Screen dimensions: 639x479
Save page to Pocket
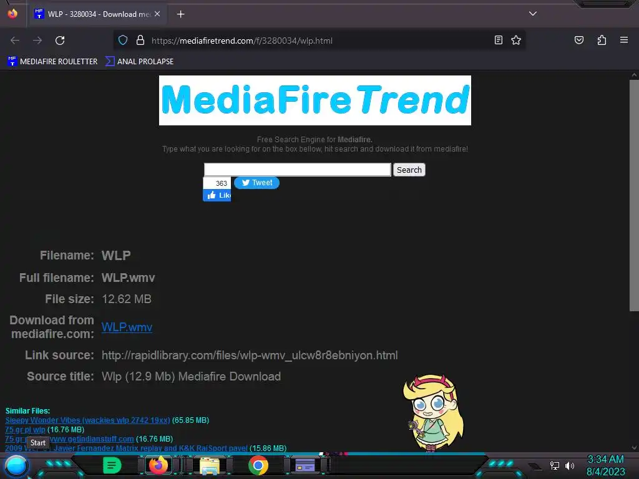coord(579,40)
